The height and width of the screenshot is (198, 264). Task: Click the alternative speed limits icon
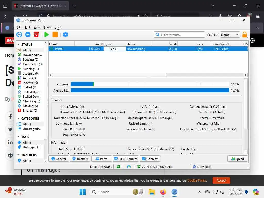pyautogui.click(x=129, y=167)
